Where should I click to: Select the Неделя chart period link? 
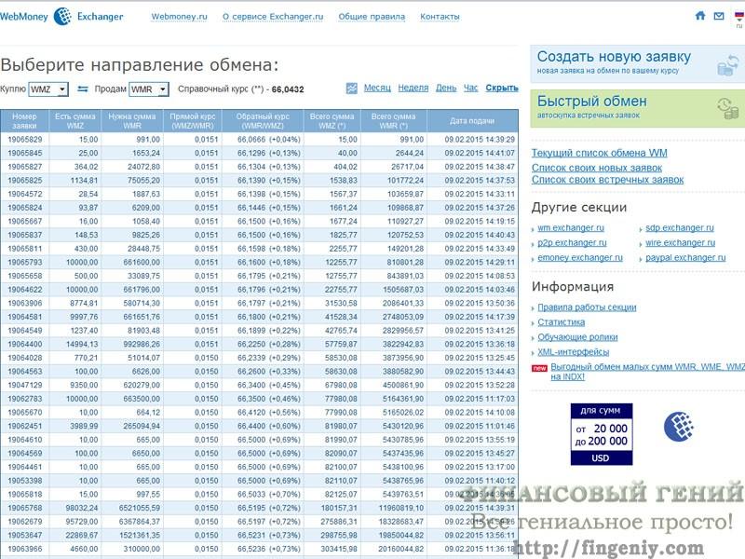pos(413,88)
